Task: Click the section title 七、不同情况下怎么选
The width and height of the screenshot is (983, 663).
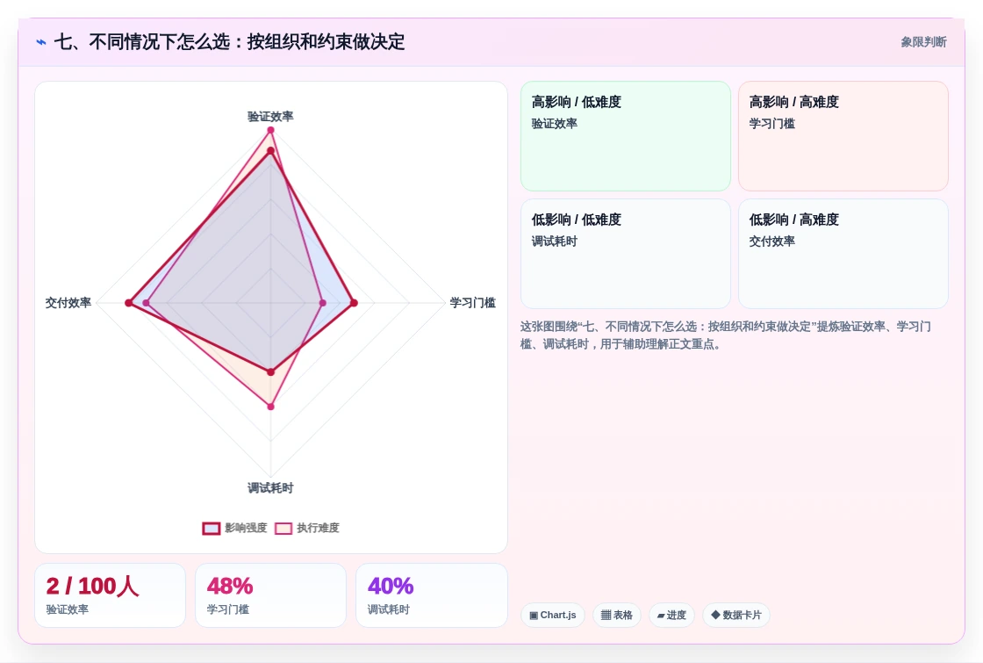Action: pos(229,42)
